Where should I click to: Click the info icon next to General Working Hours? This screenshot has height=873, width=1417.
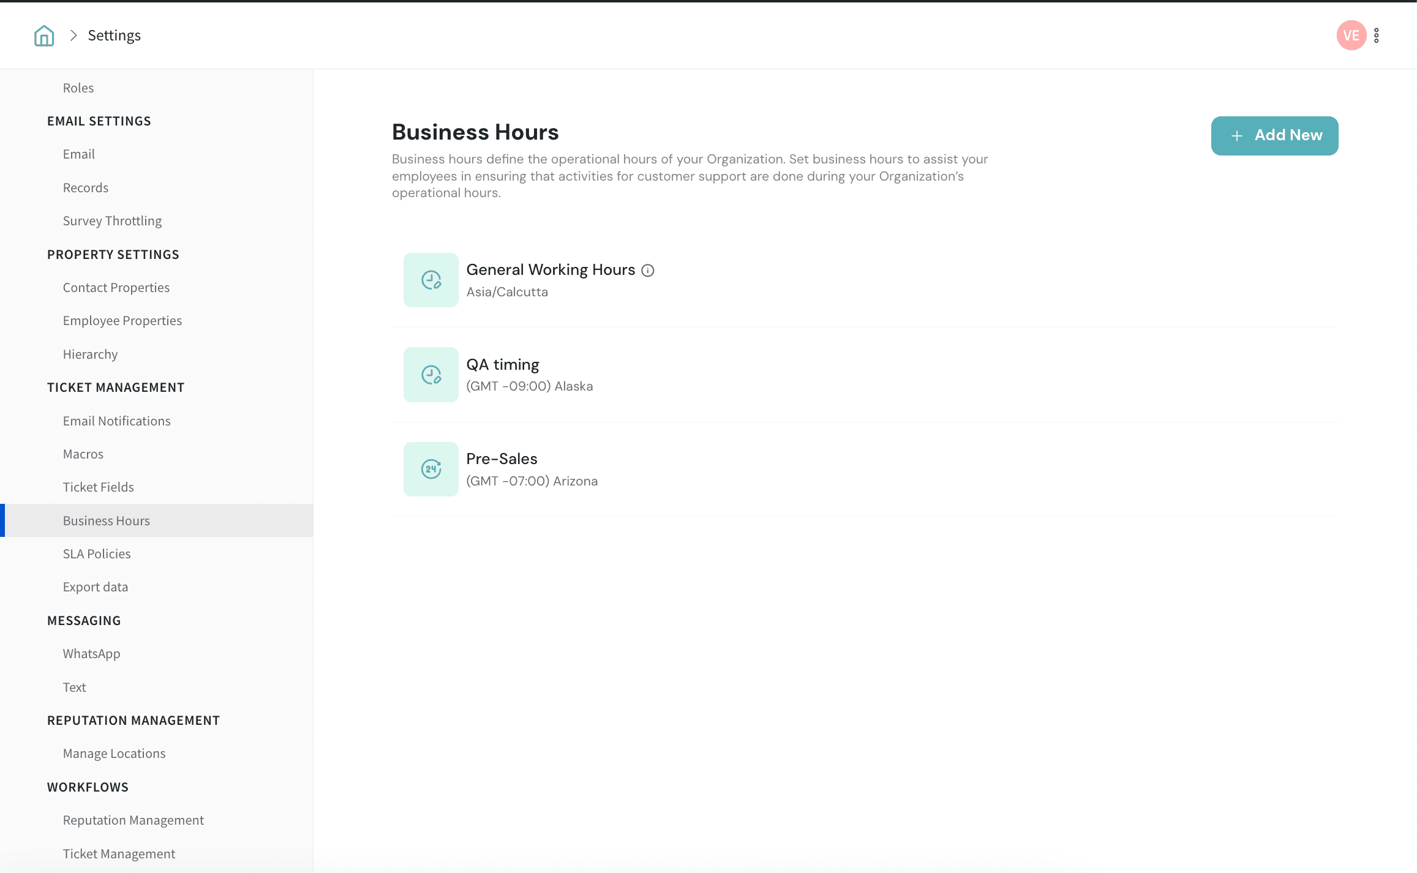(648, 270)
